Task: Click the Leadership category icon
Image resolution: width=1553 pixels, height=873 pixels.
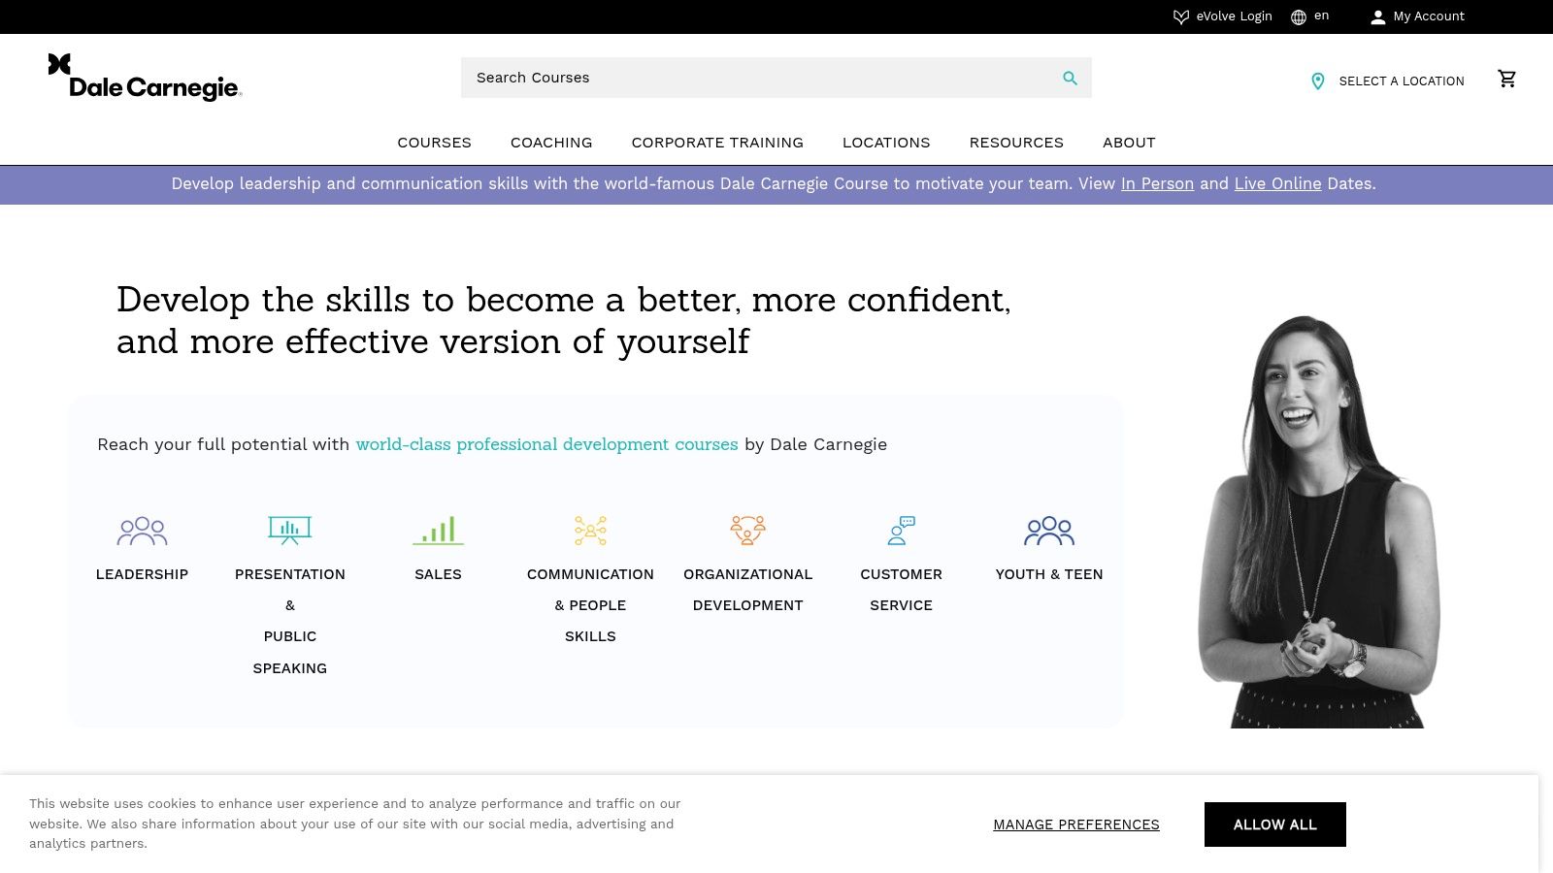Action: [142, 531]
